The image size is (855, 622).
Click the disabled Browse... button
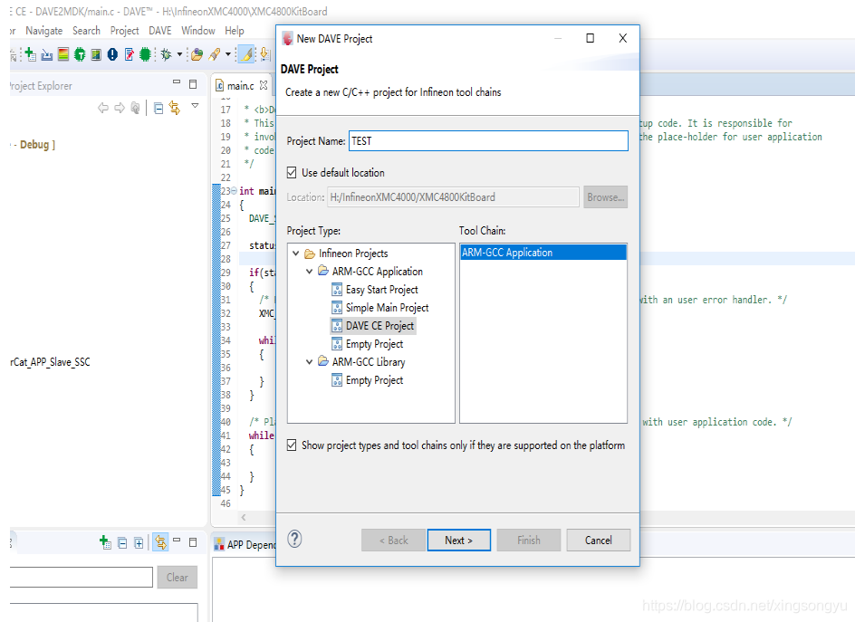[x=605, y=196]
